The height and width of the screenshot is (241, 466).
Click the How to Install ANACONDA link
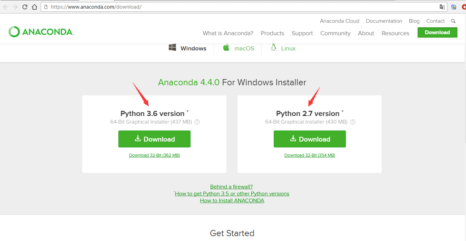(232, 200)
